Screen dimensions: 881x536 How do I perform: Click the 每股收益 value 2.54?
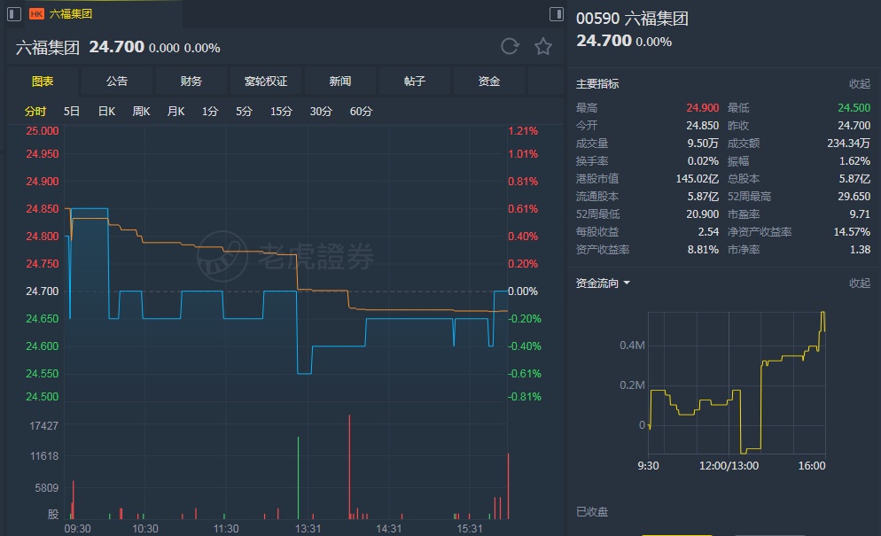point(708,231)
